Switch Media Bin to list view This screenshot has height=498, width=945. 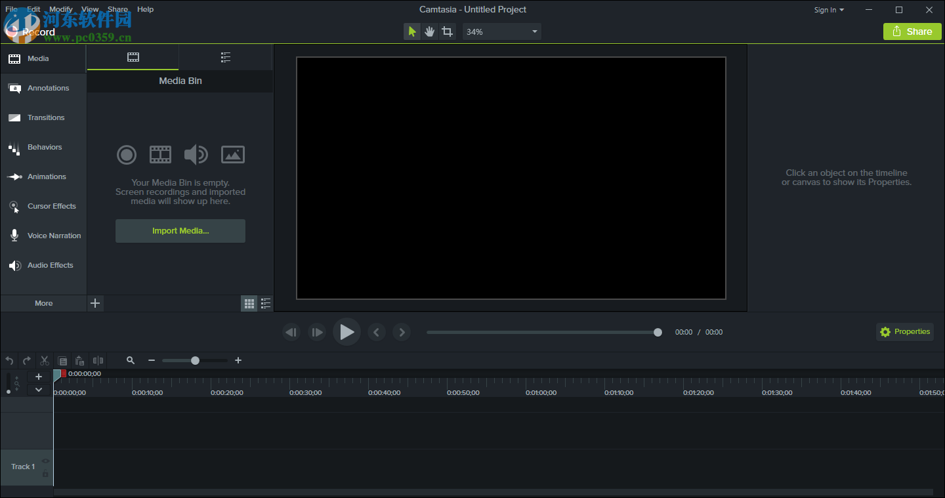[x=266, y=303]
